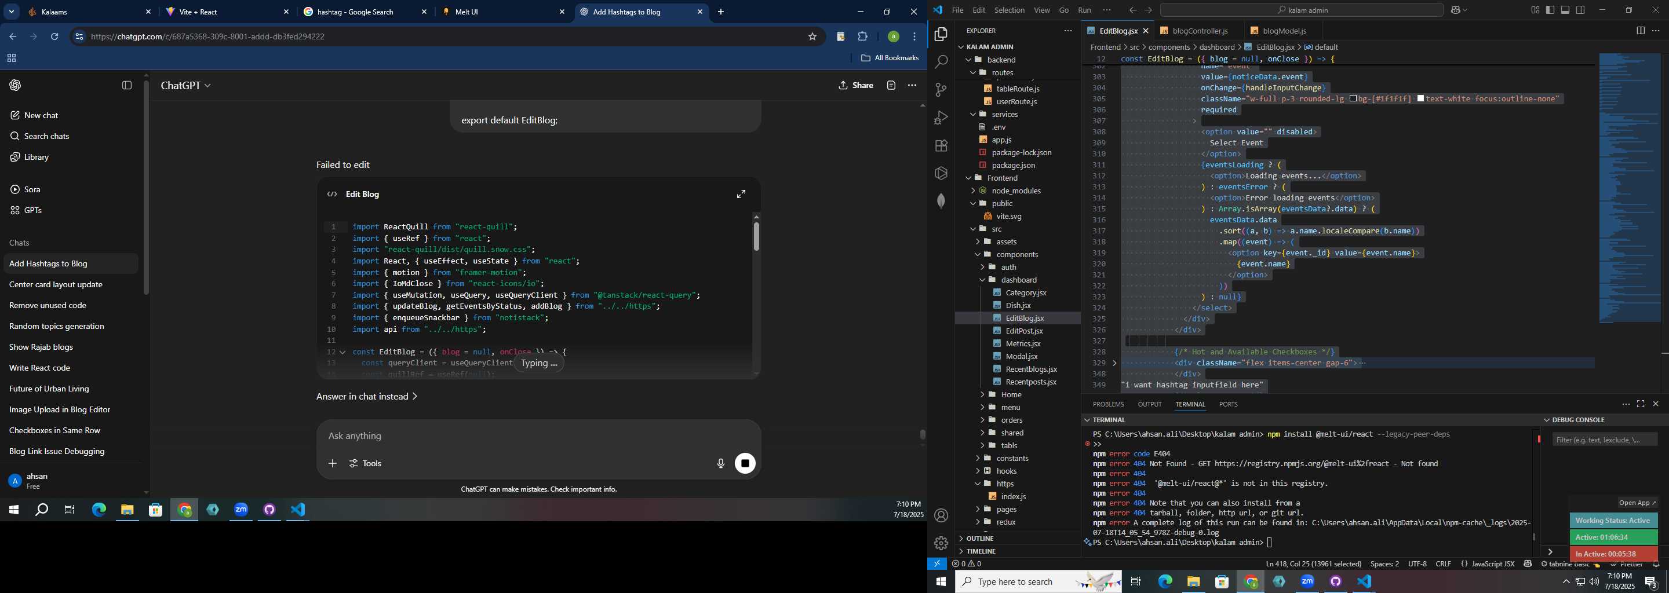The height and width of the screenshot is (593, 1669).
Task: Click the Windows Start button on right taskbar
Action: 941,582
